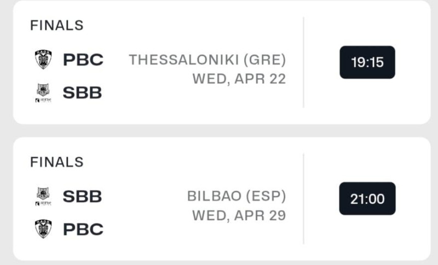The width and height of the screenshot is (438, 265).
Task: Select SBB team name in the April 29 game
Action: pyautogui.click(x=82, y=195)
